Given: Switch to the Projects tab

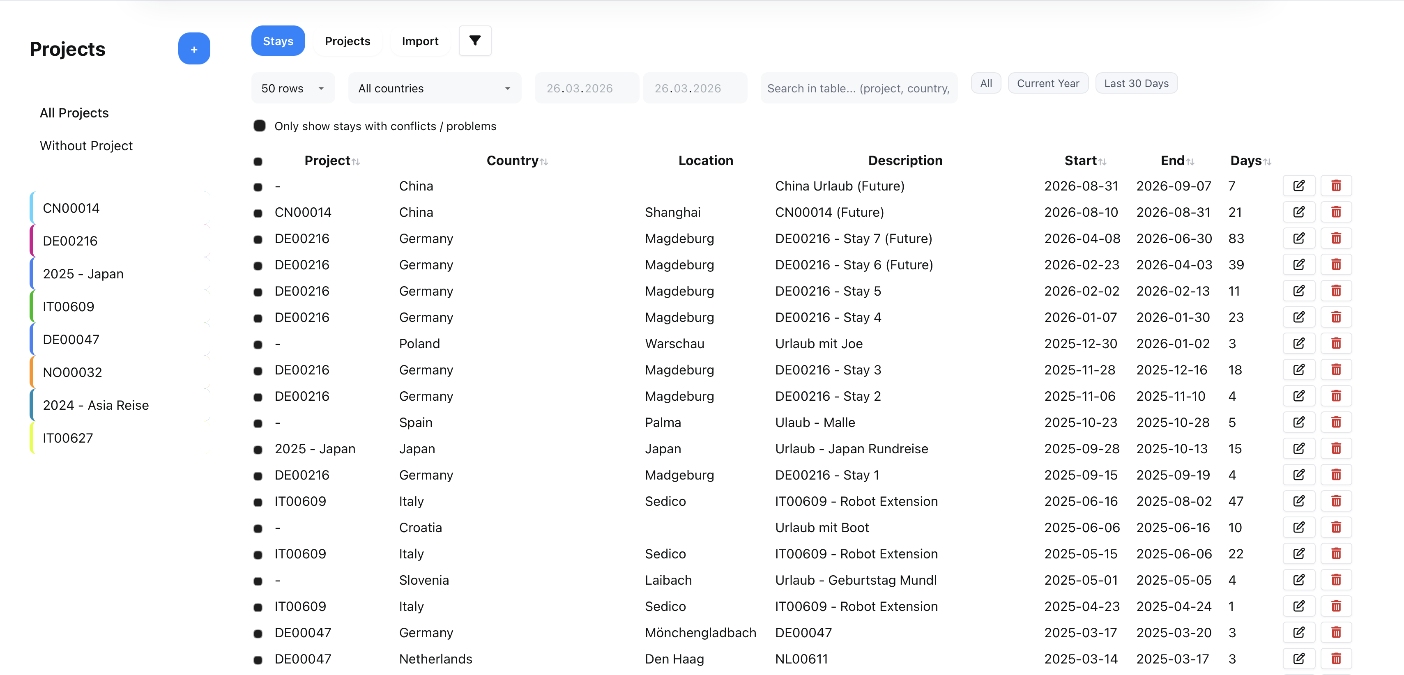Looking at the screenshot, I should coord(347,40).
